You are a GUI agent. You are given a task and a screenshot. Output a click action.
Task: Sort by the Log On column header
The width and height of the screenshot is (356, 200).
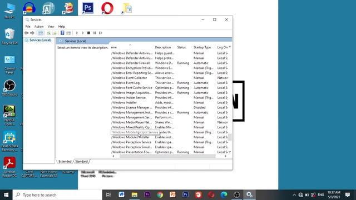222,47
